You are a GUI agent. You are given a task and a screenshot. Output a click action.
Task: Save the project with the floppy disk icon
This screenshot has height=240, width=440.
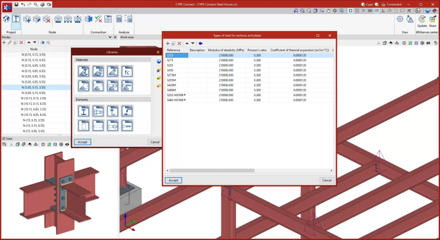point(16,4)
